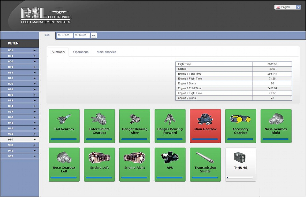This screenshot has height=197, width=306.
Task: Expand aircraft 820 in the sidebar
Action: point(35,84)
